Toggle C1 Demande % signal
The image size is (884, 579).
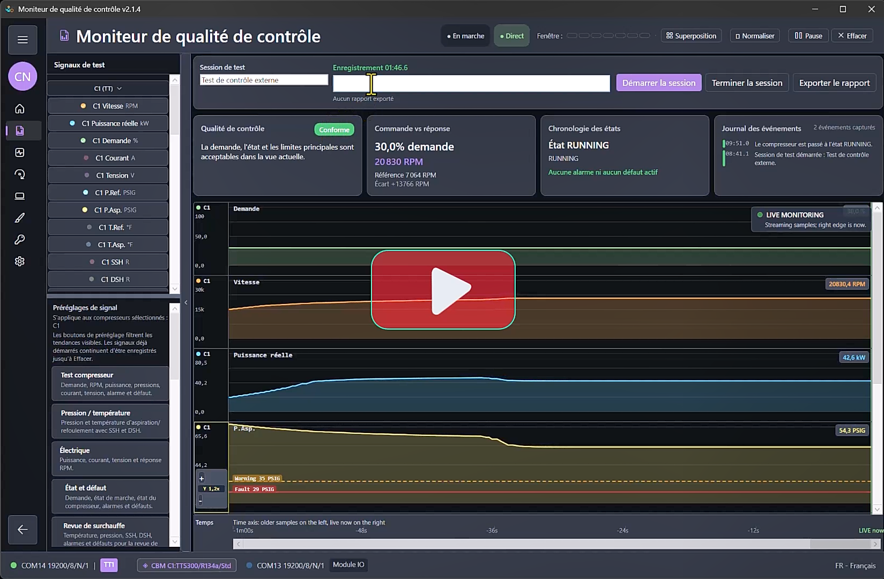pyautogui.click(x=108, y=140)
